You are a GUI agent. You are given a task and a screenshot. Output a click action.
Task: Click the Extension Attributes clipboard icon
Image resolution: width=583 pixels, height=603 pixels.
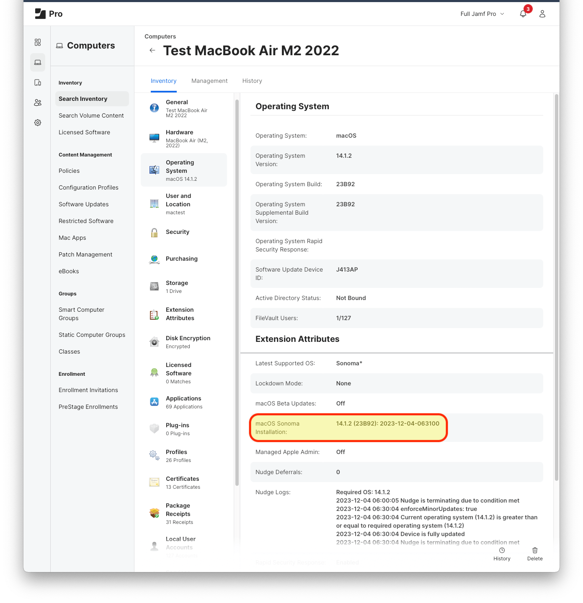(154, 315)
